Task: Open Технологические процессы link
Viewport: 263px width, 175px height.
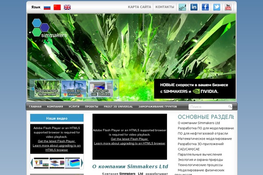Action: pyautogui.click(x=200, y=165)
